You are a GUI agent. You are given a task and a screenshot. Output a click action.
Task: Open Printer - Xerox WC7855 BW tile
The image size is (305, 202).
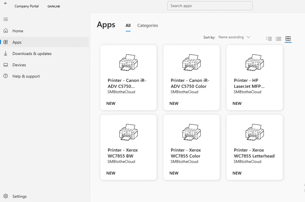pos(128,147)
